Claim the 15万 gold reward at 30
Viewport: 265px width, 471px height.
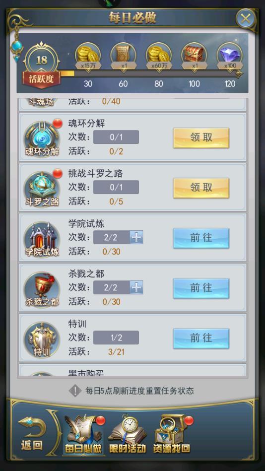[x=88, y=56]
